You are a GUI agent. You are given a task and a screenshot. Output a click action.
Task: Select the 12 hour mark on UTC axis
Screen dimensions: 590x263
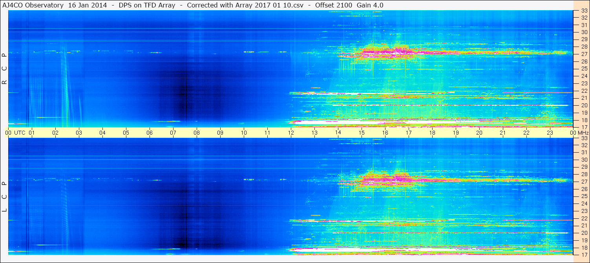coord(291,133)
